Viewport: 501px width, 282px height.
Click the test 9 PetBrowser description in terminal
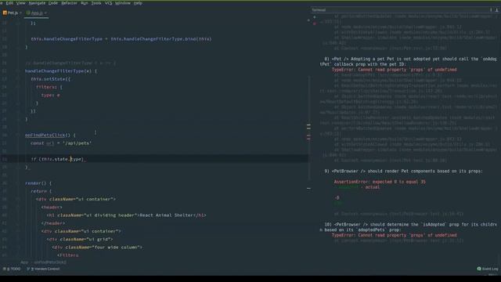[x=404, y=171]
